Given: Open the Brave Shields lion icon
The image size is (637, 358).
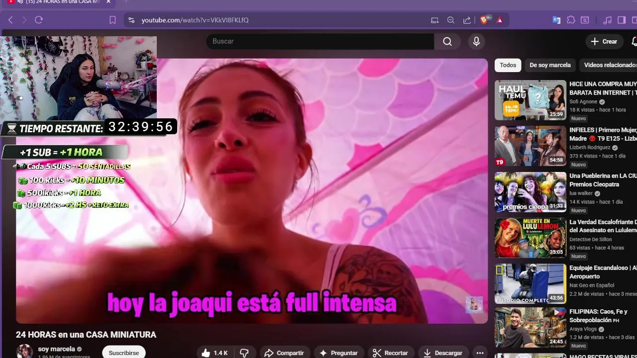Looking at the screenshot, I should [x=485, y=20].
